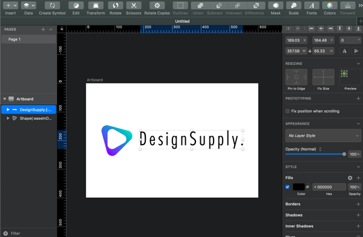Add a new fill

coord(358,178)
